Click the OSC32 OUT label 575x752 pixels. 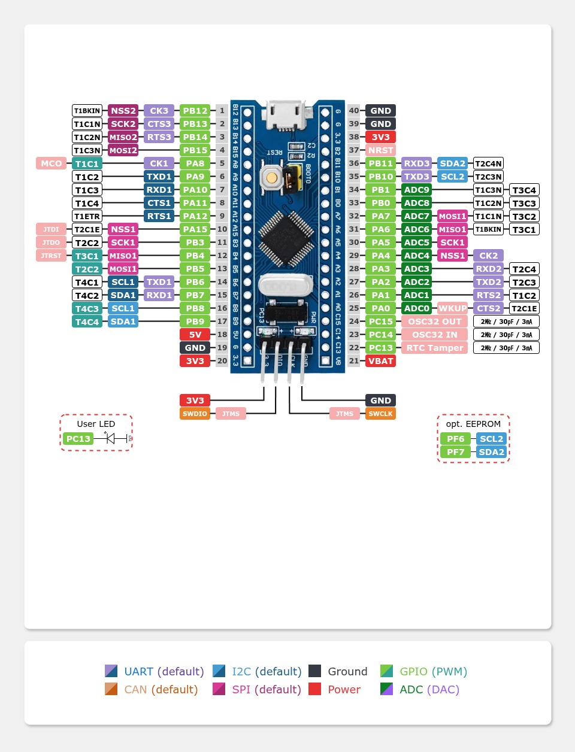tap(434, 322)
